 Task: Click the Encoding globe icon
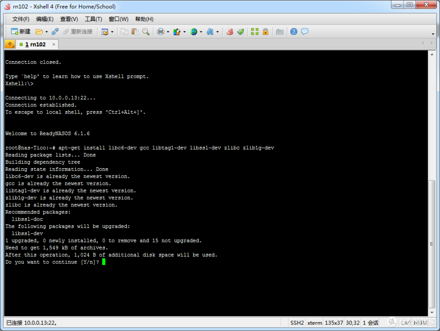[x=194, y=32]
